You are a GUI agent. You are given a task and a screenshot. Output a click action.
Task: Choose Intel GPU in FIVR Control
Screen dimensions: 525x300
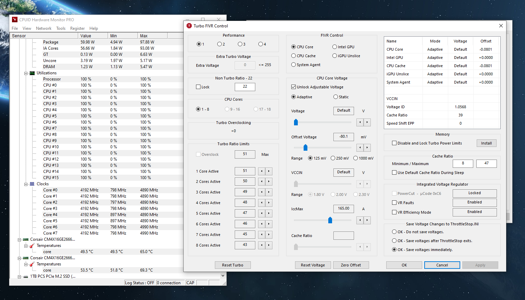point(334,47)
